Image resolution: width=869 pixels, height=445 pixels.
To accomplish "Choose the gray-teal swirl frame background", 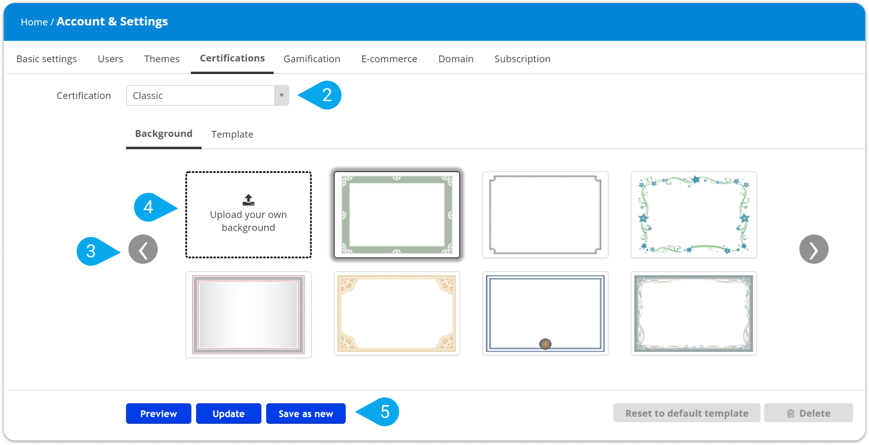I will click(694, 313).
